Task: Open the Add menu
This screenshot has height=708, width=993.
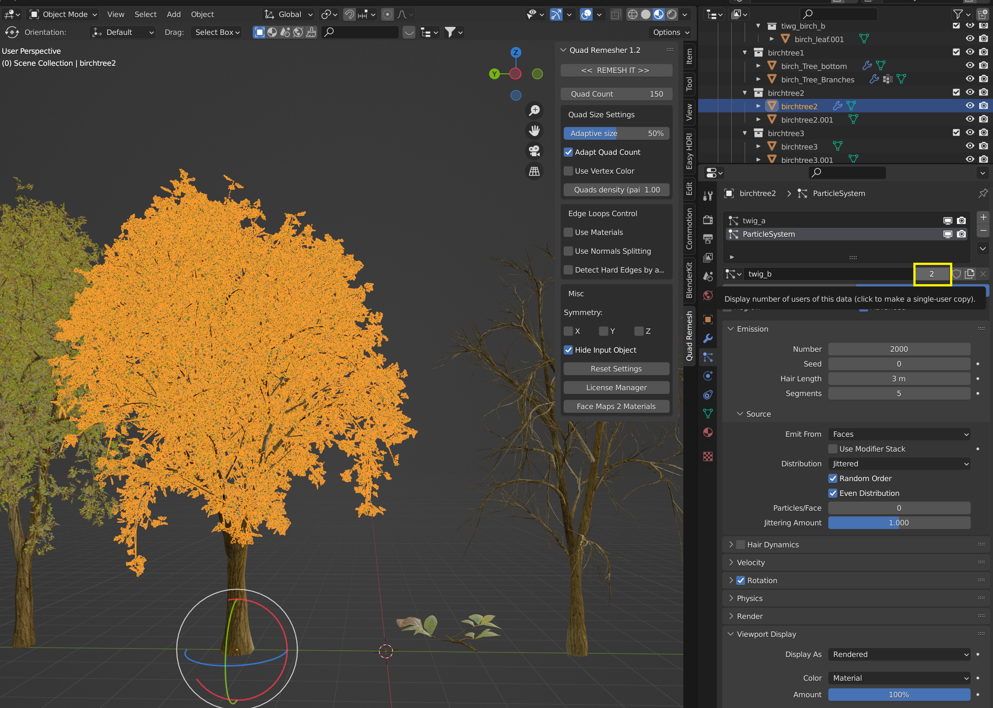Action: [174, 14]
